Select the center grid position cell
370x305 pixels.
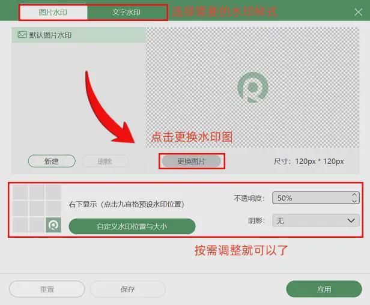tap(37, 208)
